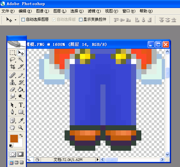Swap foreground and background colors

(21, 135)
